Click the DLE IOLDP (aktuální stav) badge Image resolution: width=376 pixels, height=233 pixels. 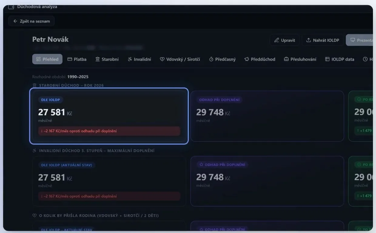pos(67,165)
